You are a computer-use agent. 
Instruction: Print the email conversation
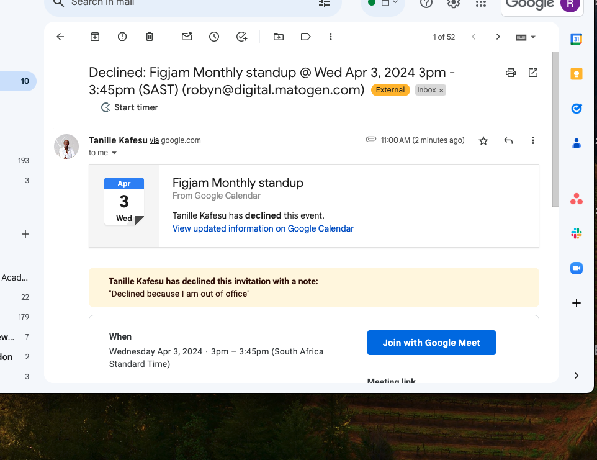[x=511, y=73]
